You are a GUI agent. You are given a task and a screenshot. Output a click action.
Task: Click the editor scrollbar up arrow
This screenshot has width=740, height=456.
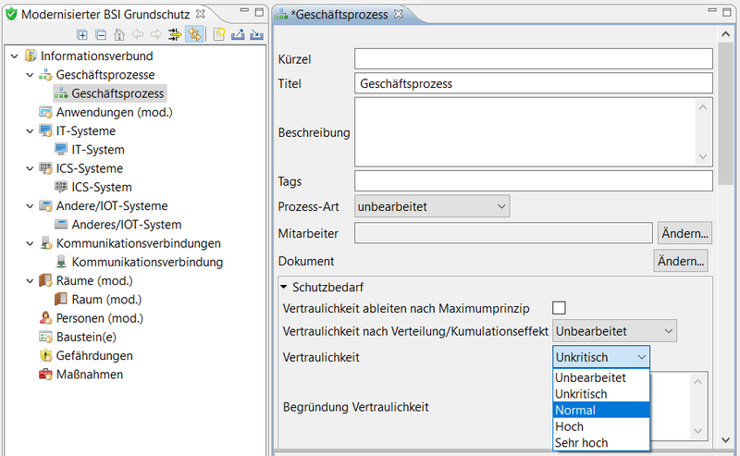725,34
